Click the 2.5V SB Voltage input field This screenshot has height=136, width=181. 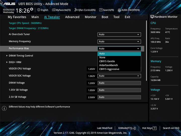[x=119, y=97]
